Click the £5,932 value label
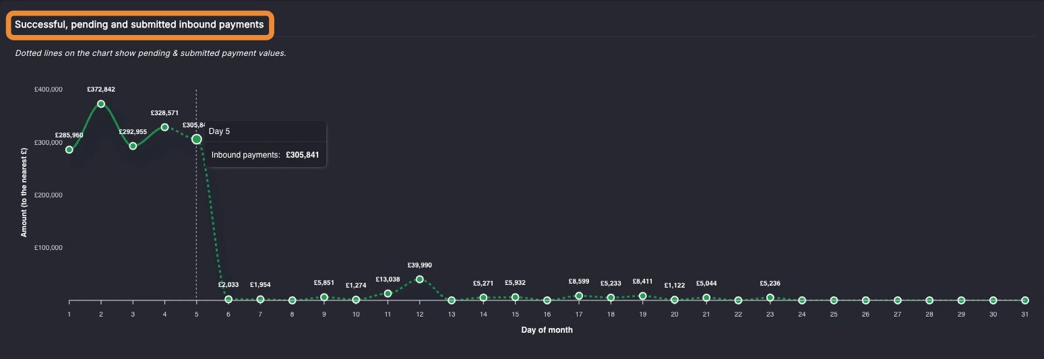This screenshot has width=1044, height=359. [x=515, y=284]
